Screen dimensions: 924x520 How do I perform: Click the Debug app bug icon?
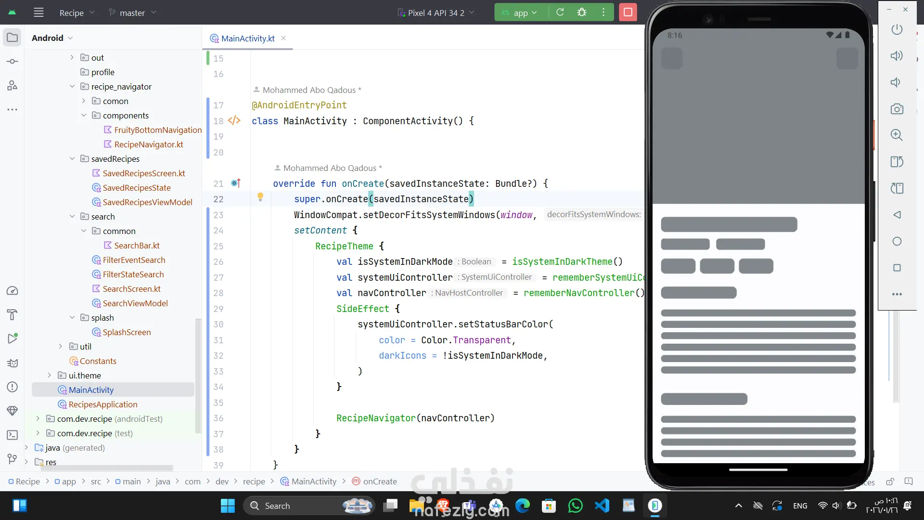[x=582, y=13]
